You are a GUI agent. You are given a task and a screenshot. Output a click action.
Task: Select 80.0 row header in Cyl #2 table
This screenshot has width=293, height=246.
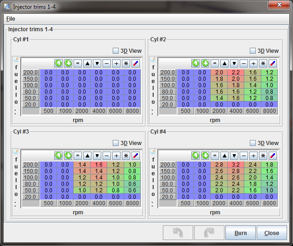tap(167, 92)
